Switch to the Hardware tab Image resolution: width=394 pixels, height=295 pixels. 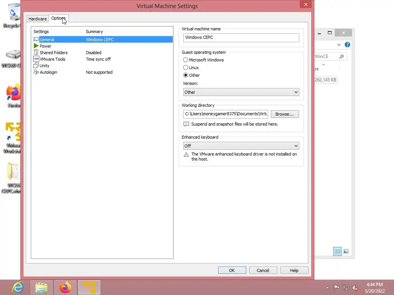(x=37, y=18)
